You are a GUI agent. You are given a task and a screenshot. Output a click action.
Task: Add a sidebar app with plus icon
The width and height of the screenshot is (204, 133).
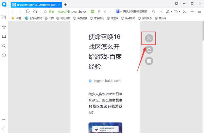pos(4,119)
